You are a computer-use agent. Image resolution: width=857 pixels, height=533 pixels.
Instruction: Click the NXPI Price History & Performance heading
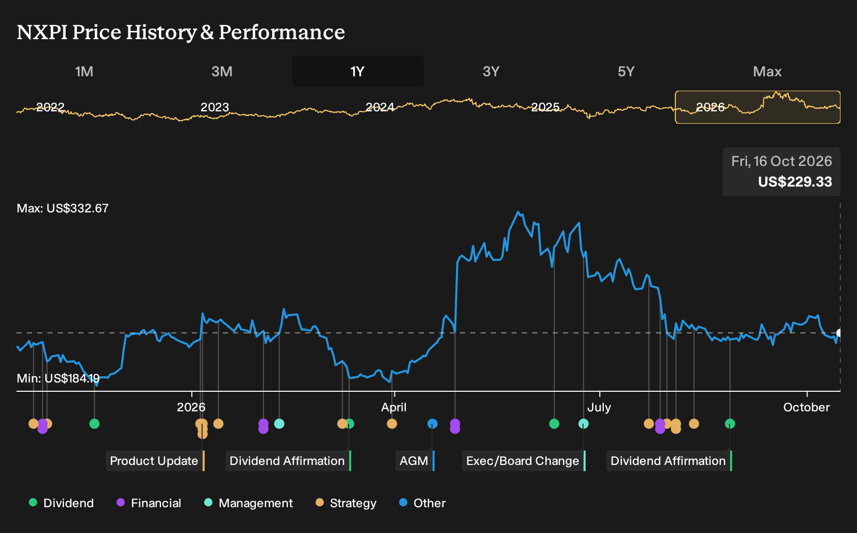181,32
